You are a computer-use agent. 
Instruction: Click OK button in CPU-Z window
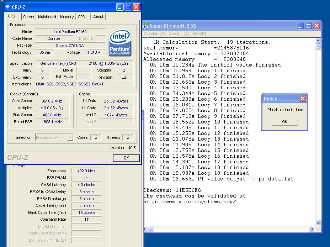[126, 158]
